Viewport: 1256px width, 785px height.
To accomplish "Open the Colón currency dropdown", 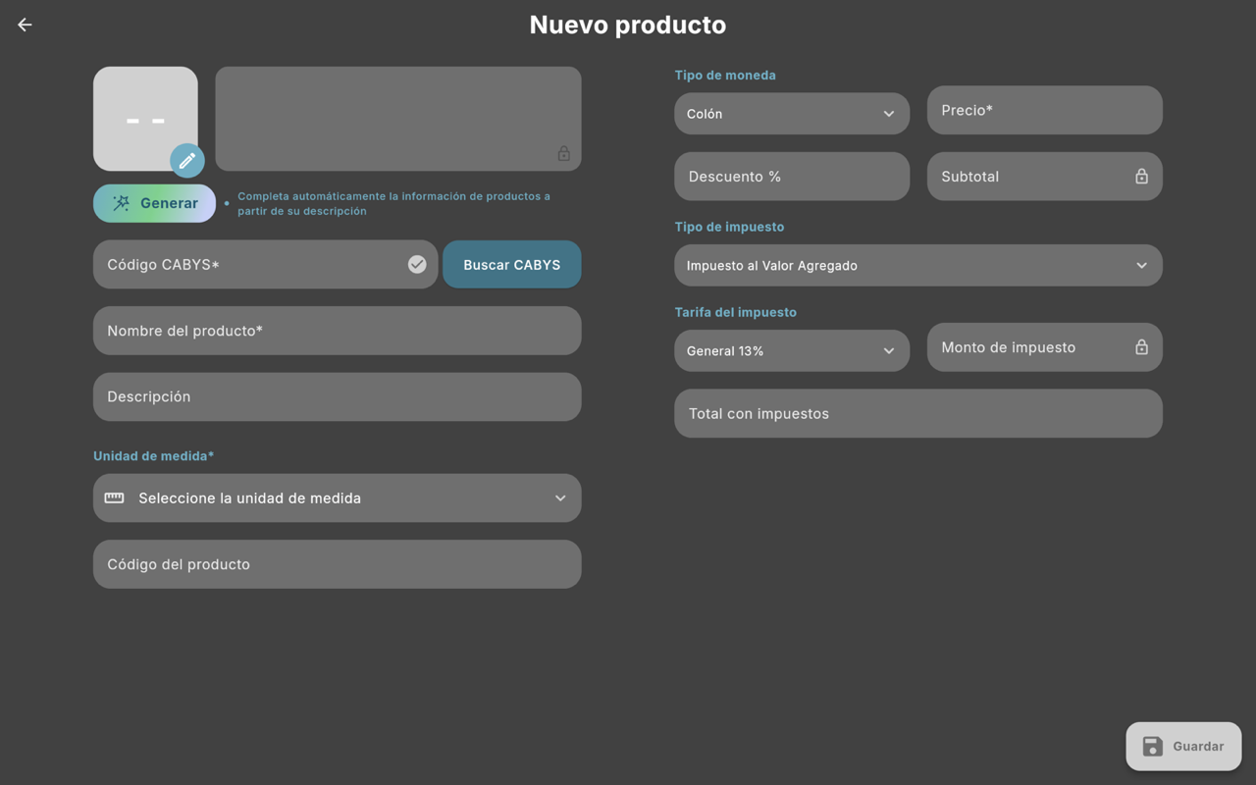I will 792,114.
